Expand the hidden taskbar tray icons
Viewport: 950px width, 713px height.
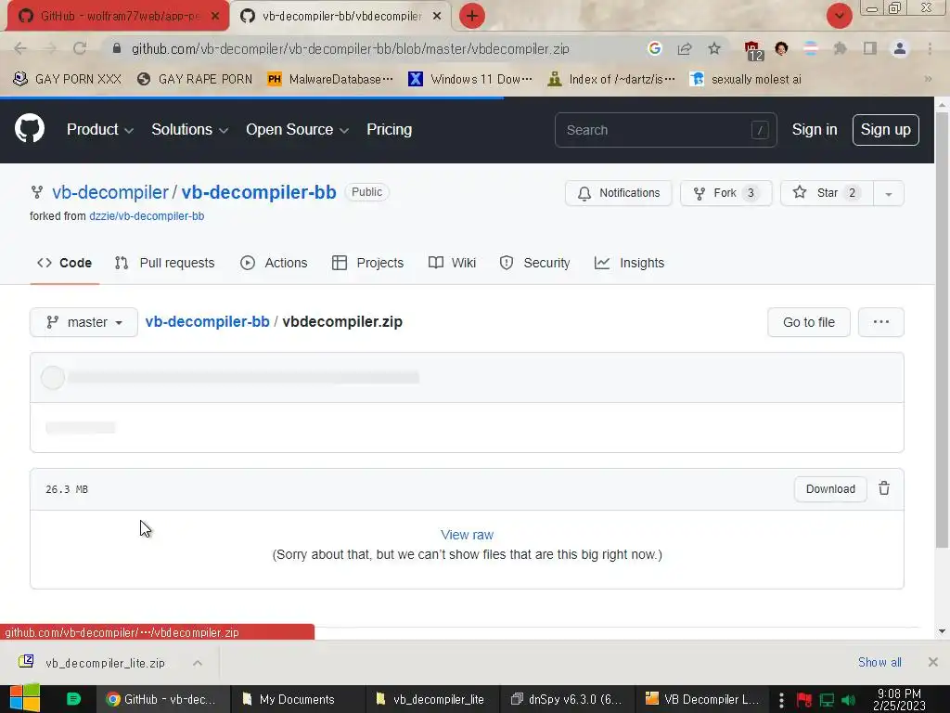[x=781, y=700]
